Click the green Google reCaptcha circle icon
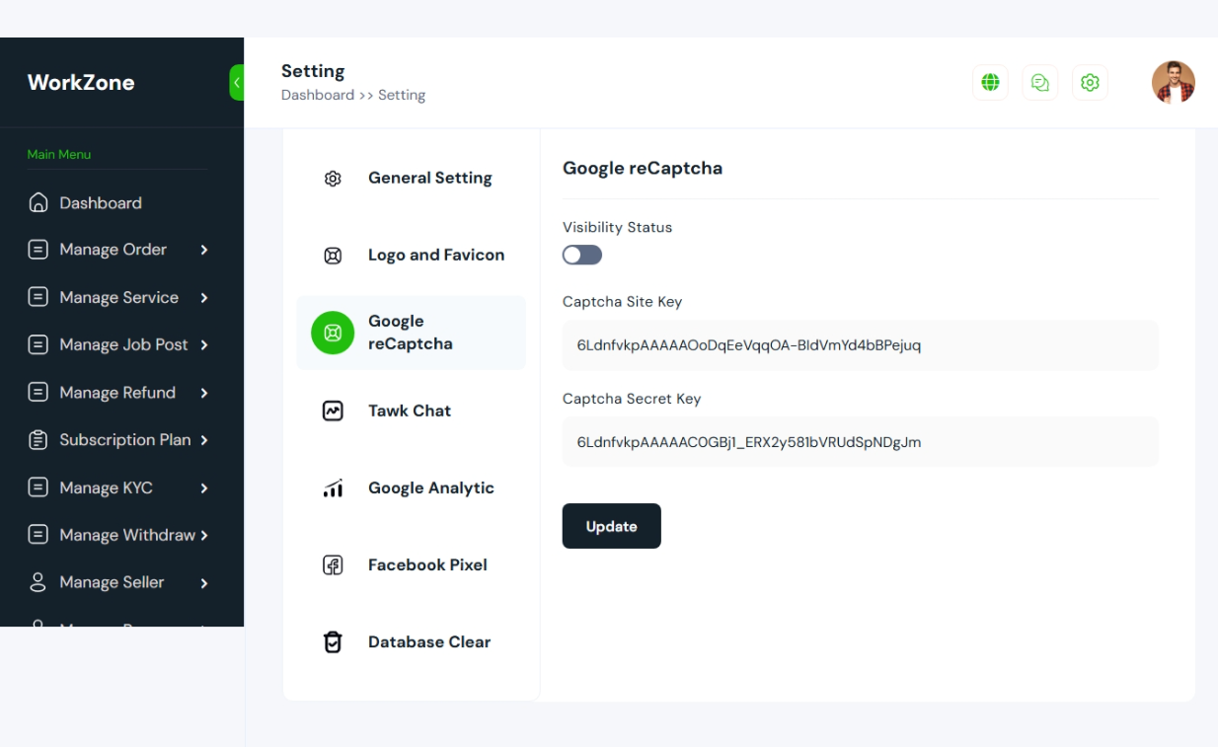This screenshot has width=1218, height=747. pos(333,333)
